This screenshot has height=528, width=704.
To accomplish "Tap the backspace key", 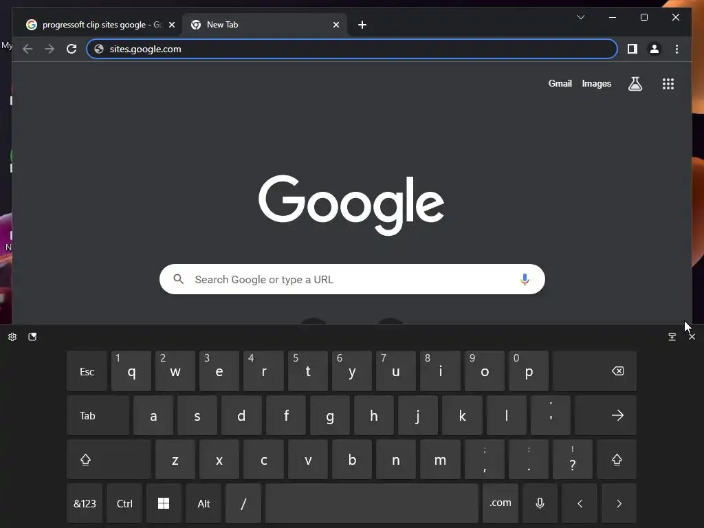I will (x=595, y=371).
